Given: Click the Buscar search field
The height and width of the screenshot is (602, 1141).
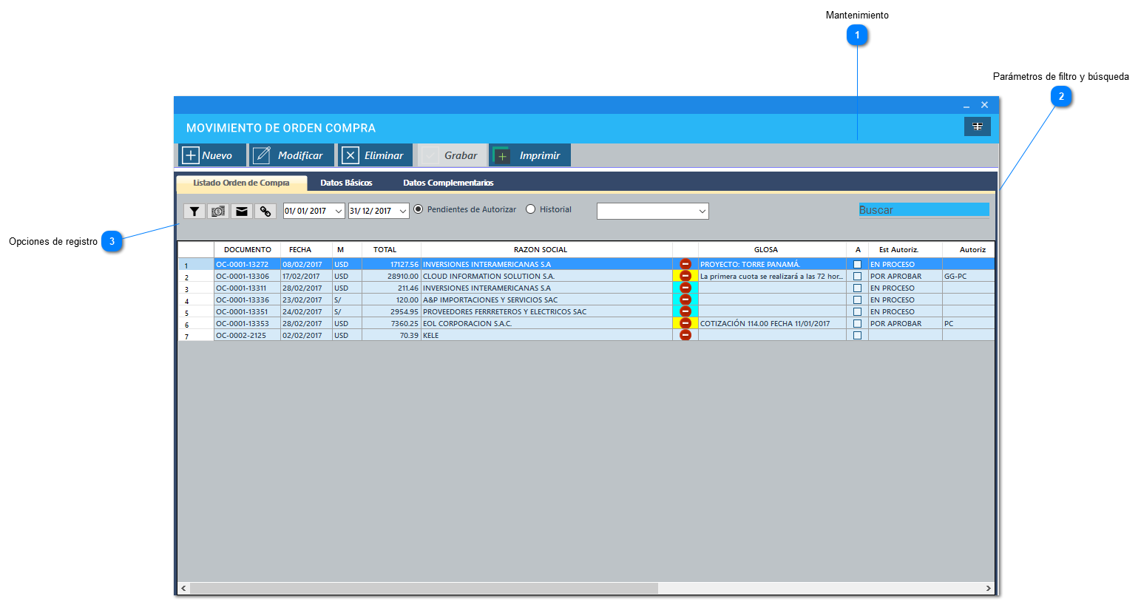Looking at the screenshot, I should tap(924, 210).
